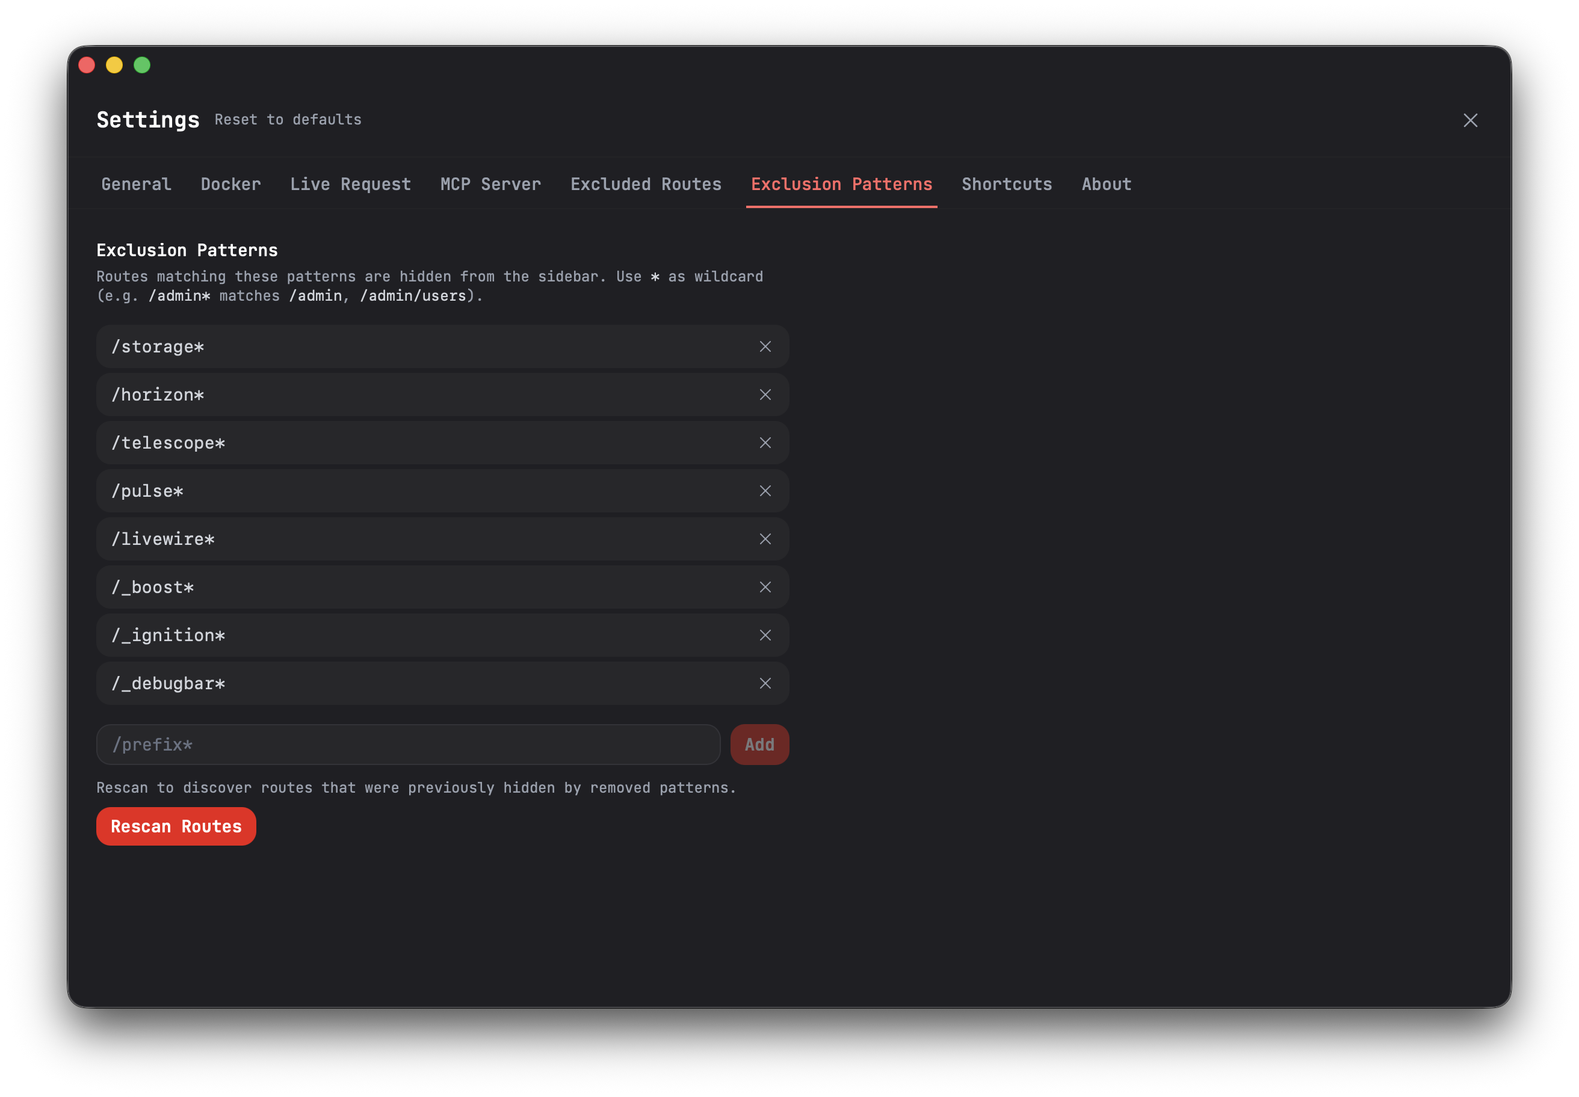1579x1097 pixels.
Task: Focus the /prefix* pattern input field
Action: 408,745
